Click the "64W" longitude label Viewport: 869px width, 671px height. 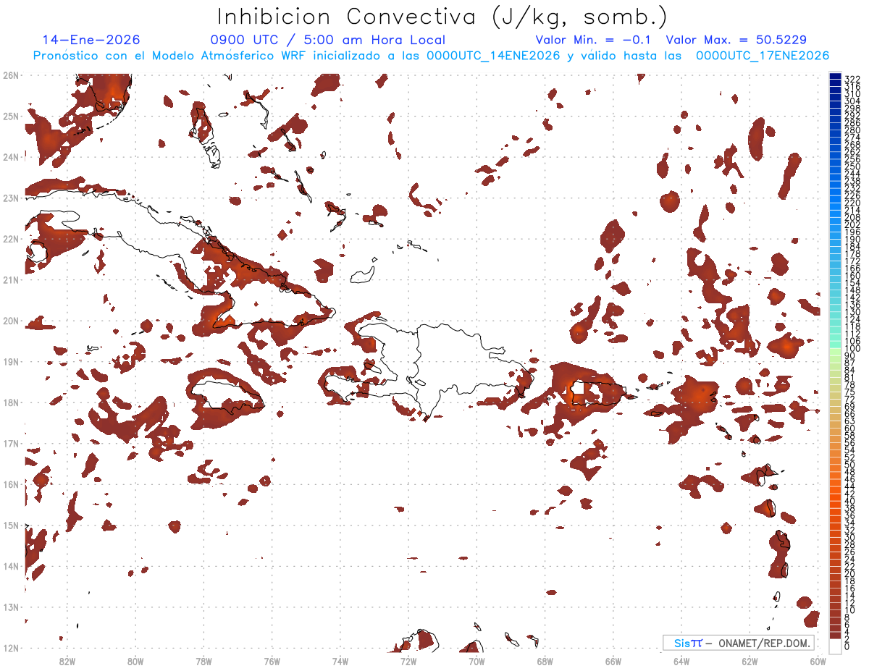[681, 661]
